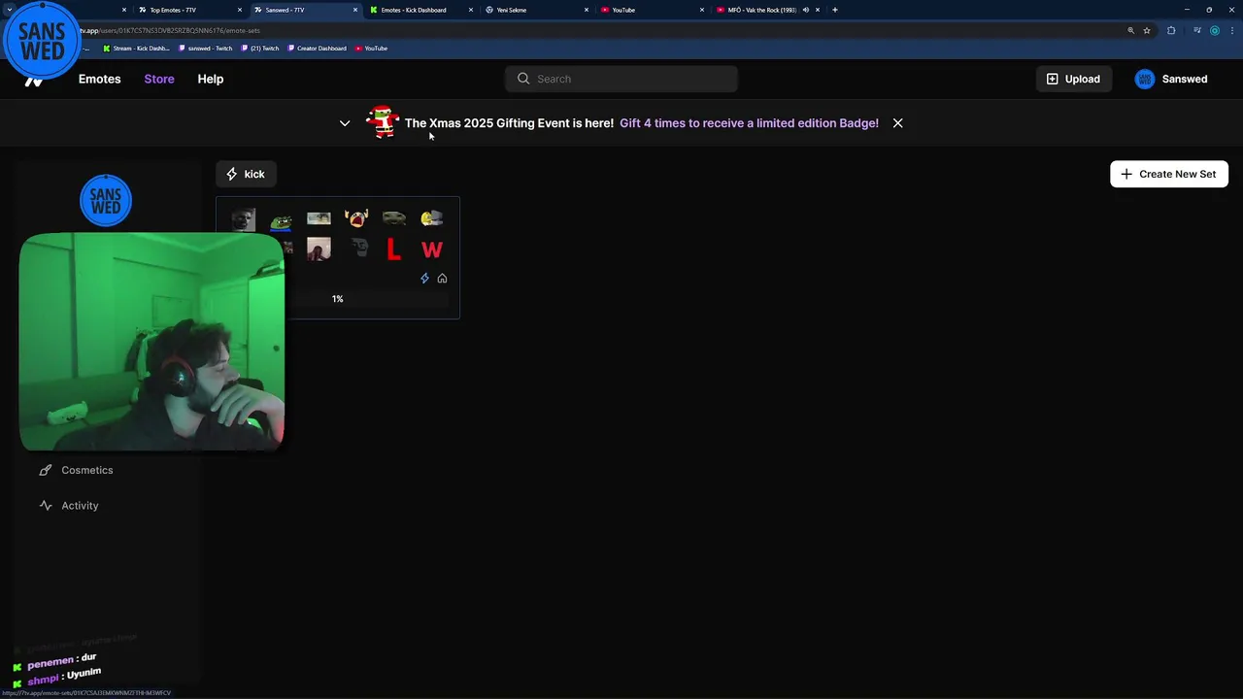Image resolution: width=1243 pixels, height=699 pixels.
Task: Open the browser extensions puzzle icon
Action: click(1171, 30)
